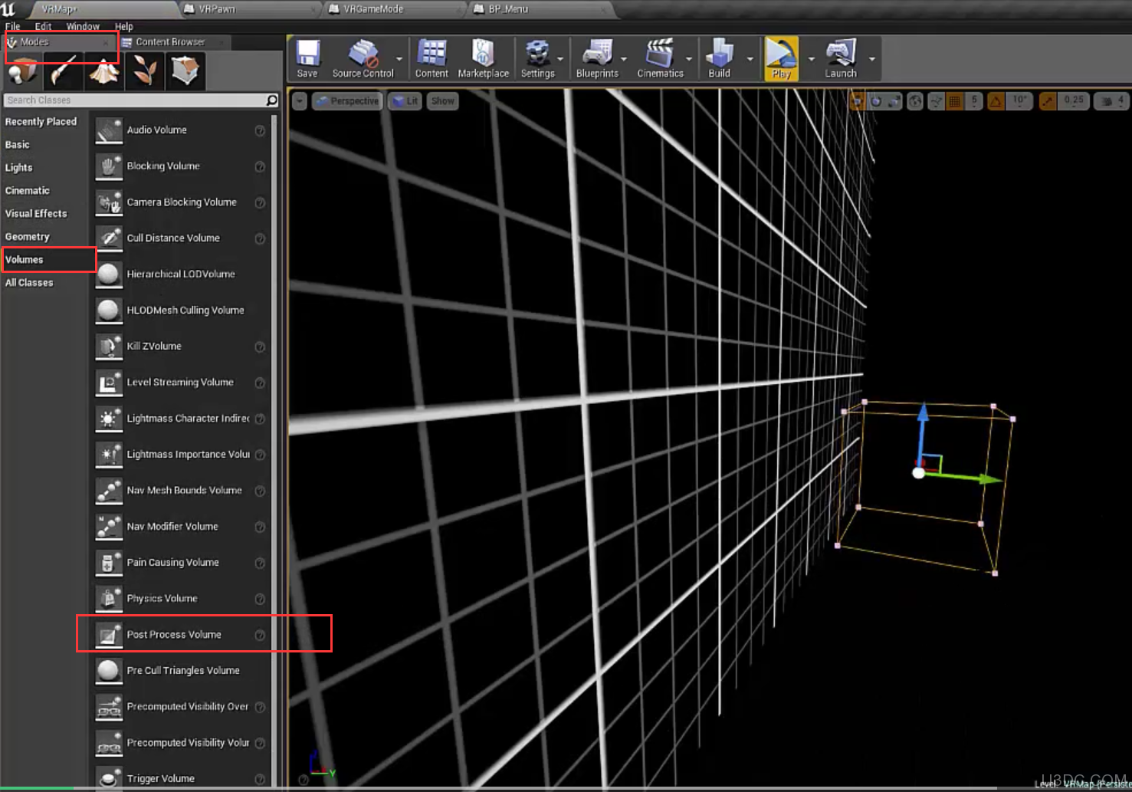Click the Build toolbar button
Screen dimensions: 1132x792
[719, 59]
